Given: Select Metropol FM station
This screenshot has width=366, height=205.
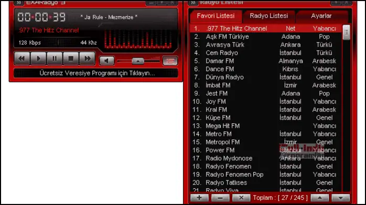Looking at the screenshot, I should point(266,142).
